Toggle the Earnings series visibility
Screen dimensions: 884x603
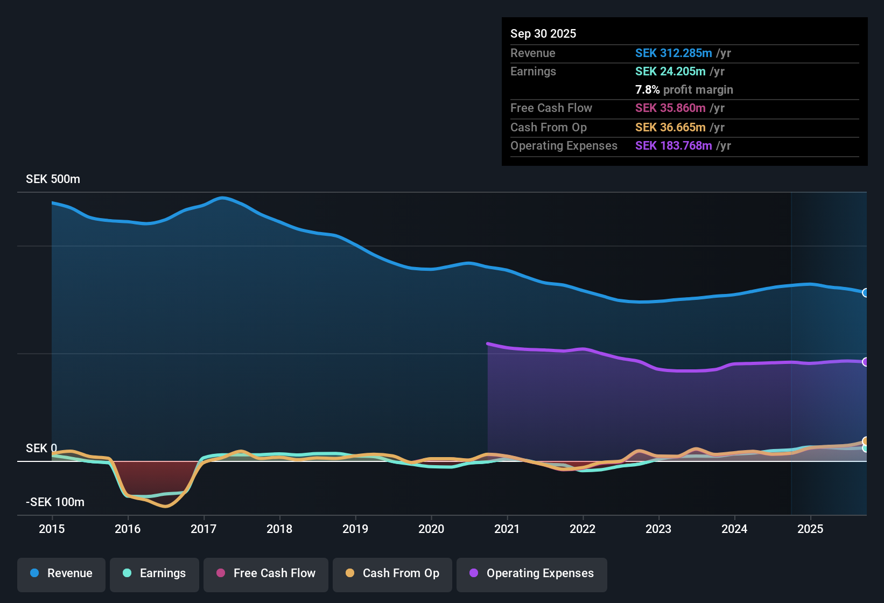(x=155, y=573)
